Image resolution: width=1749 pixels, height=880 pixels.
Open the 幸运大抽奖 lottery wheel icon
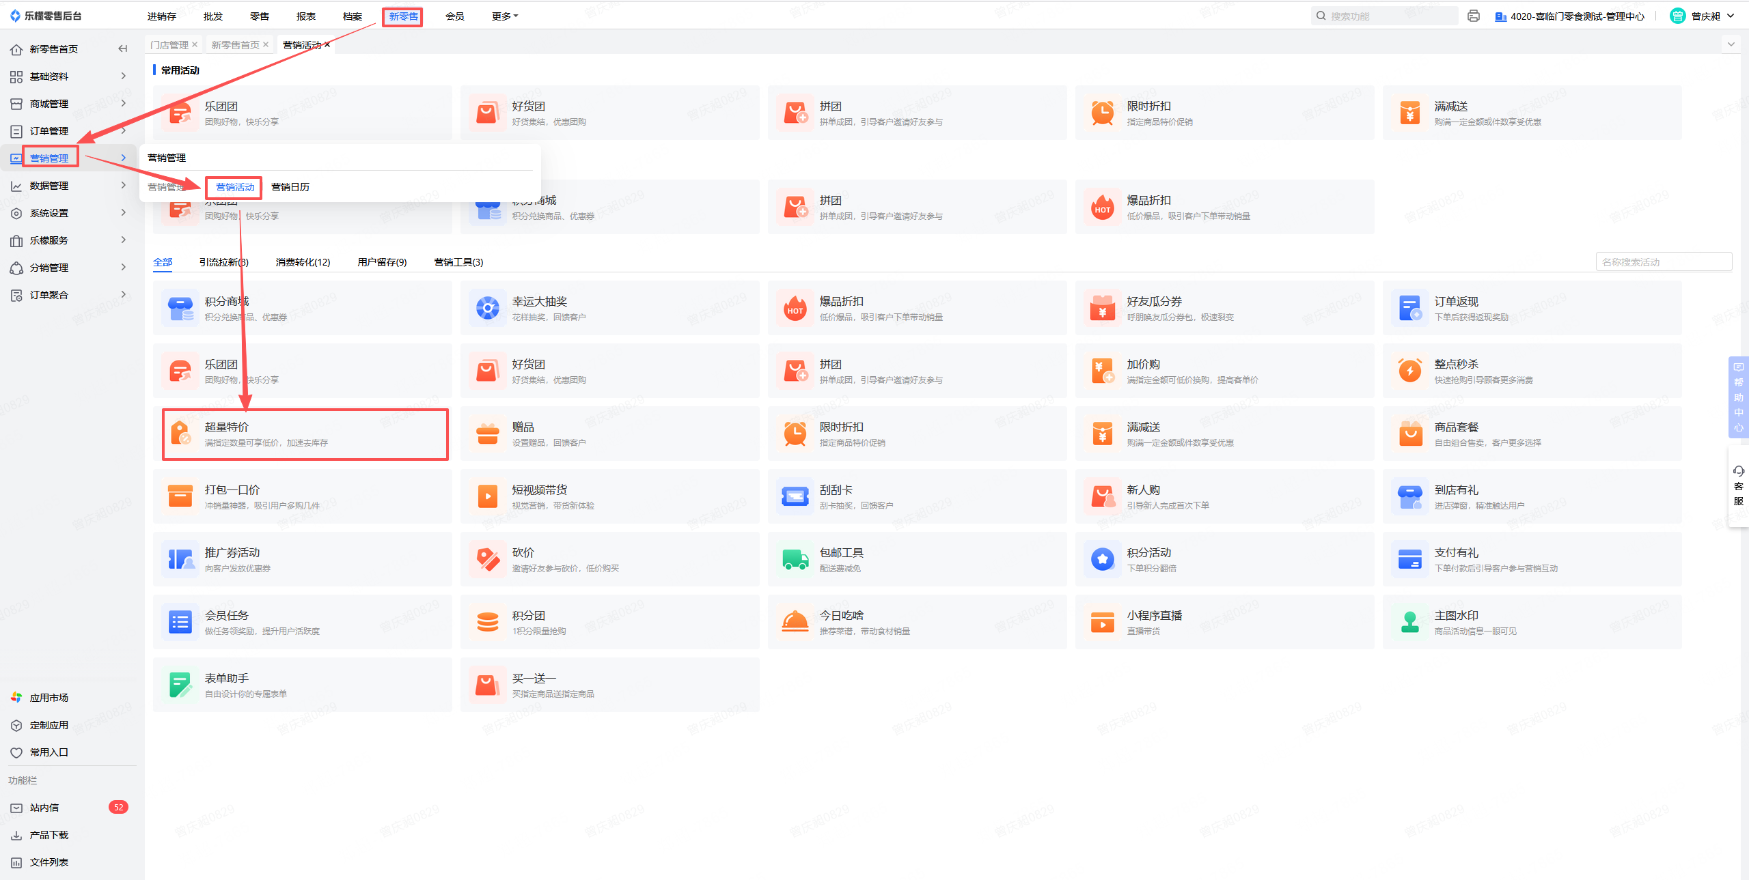pyautogui.click(x=488, y=309)
